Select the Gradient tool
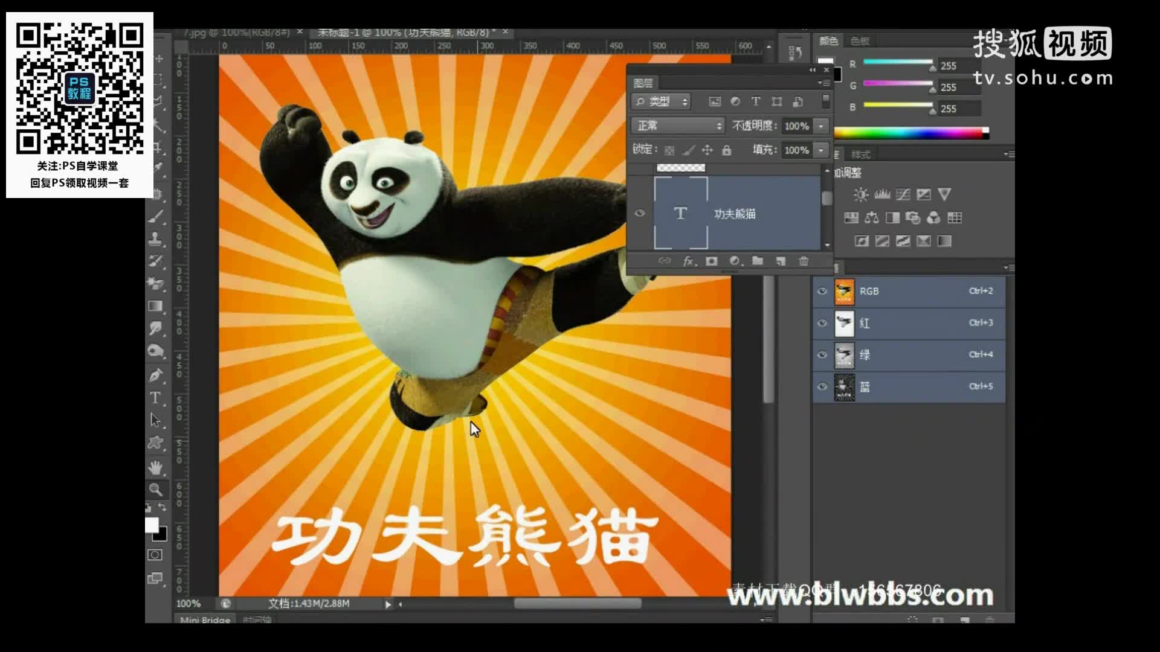 coord(156,306)
